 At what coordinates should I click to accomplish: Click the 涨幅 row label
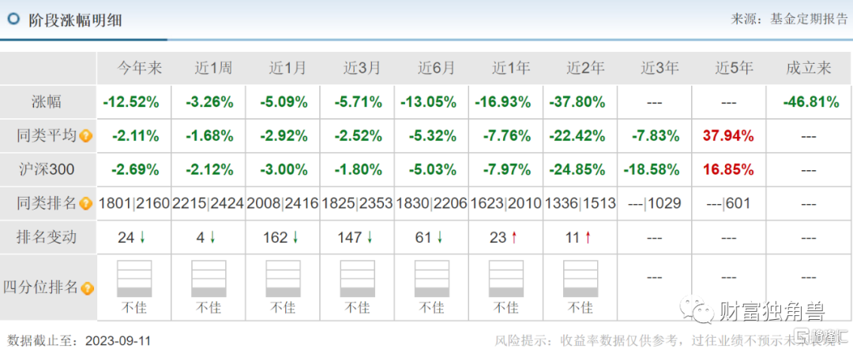coord(47,102)
